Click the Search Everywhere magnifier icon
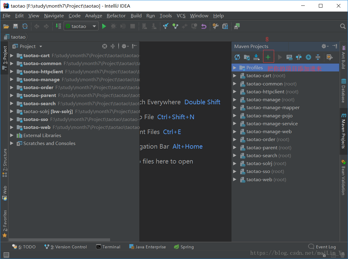 point(343,26)
